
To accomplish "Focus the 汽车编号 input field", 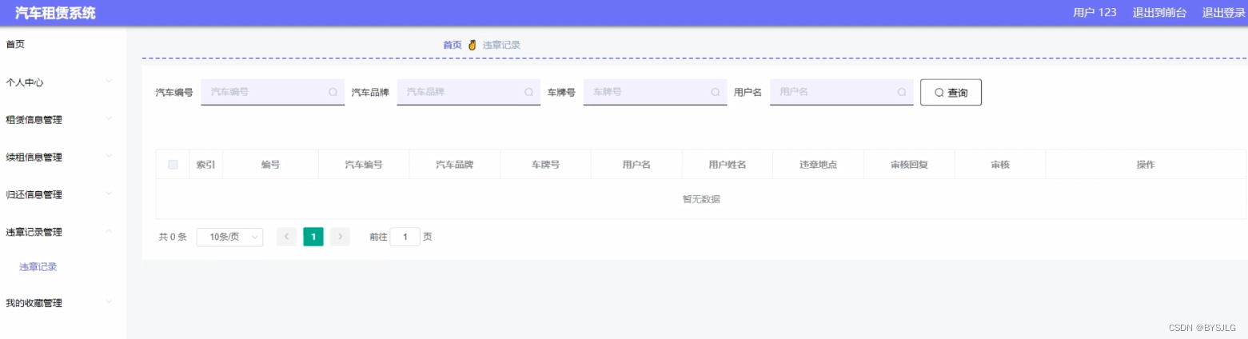I will [x=273, y=92].
